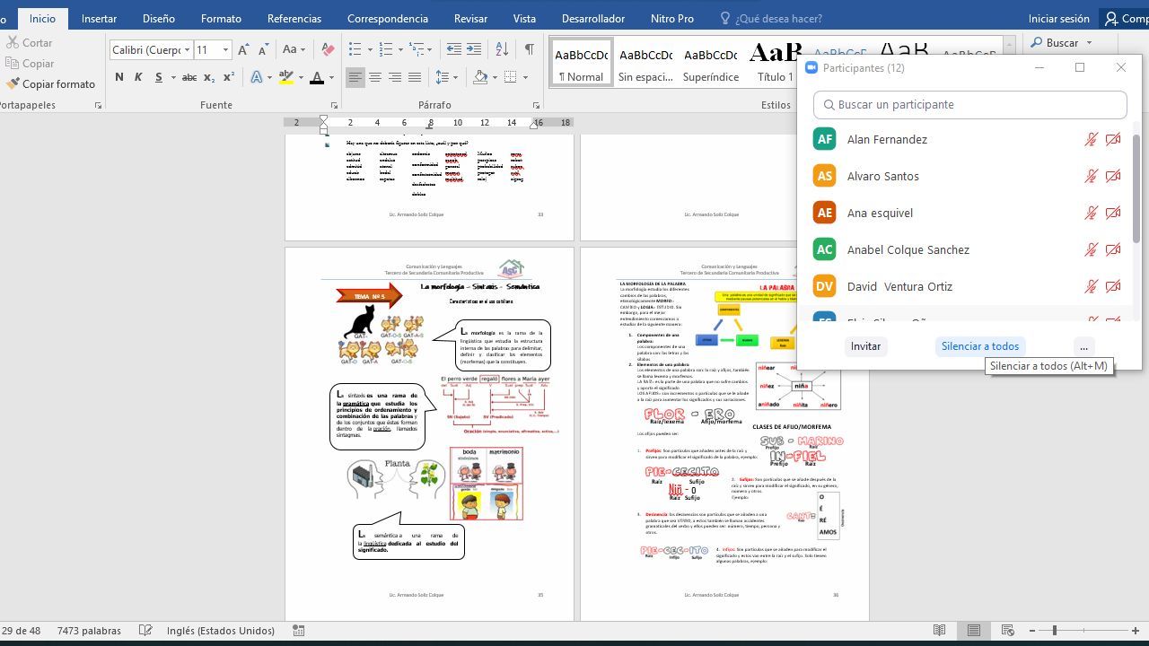Expand the Párrafo dialog launcher
1149x646 pixels.
536,105
